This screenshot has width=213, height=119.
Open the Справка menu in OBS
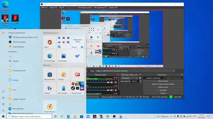tap(113, 8)
